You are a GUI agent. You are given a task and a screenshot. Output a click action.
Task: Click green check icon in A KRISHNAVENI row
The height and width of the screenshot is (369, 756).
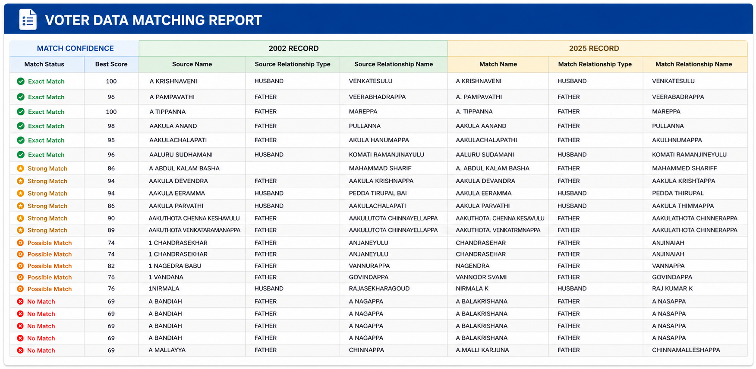21,81
